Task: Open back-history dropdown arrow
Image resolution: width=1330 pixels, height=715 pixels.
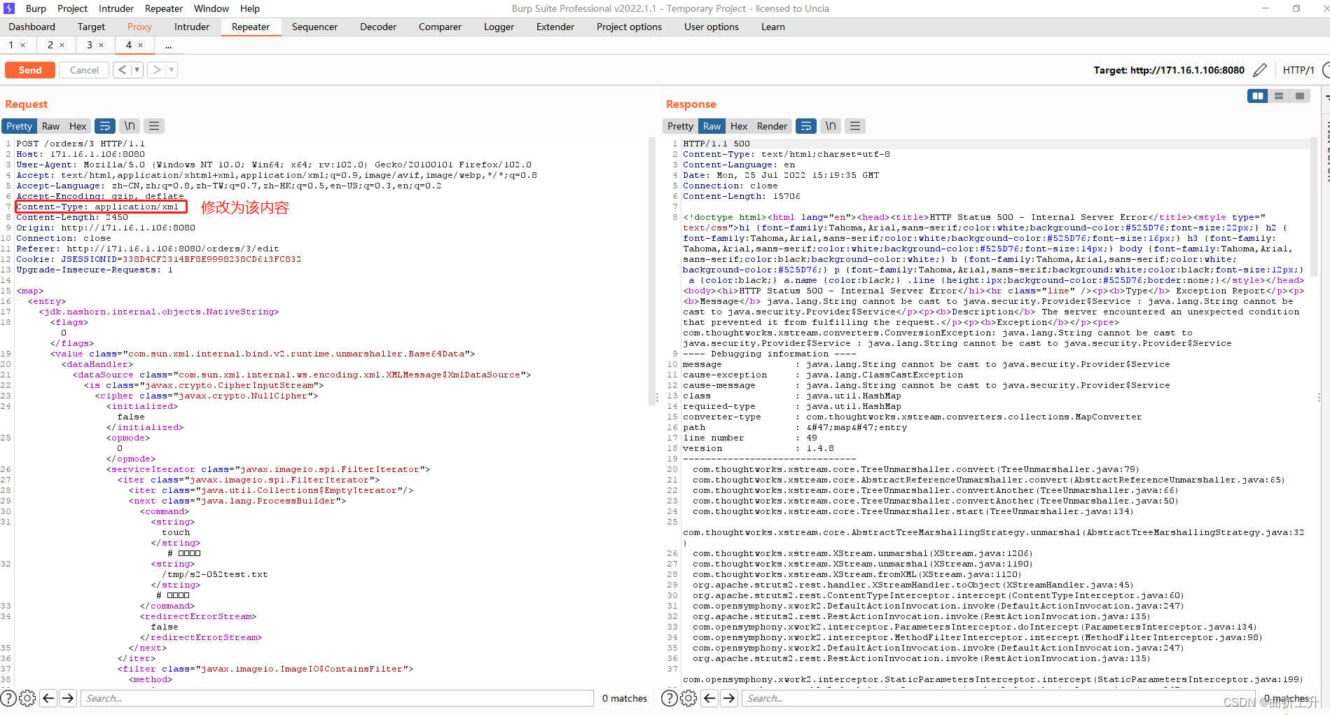Action: click(137, 69)
